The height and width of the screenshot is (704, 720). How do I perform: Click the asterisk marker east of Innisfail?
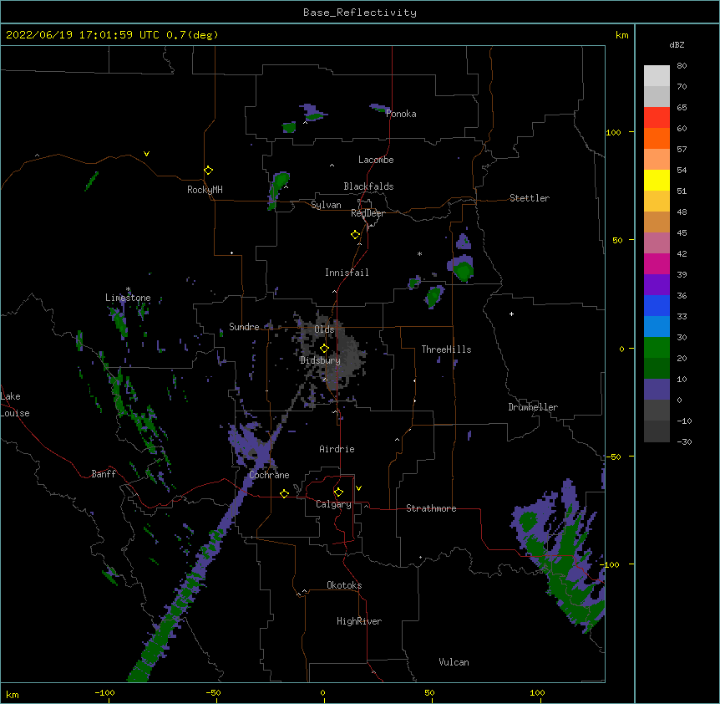click(x=419, y=254)
